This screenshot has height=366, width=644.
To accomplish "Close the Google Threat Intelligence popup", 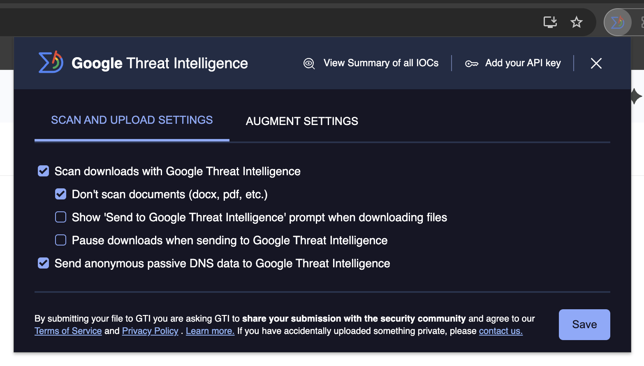I will (x=596, y=63).
